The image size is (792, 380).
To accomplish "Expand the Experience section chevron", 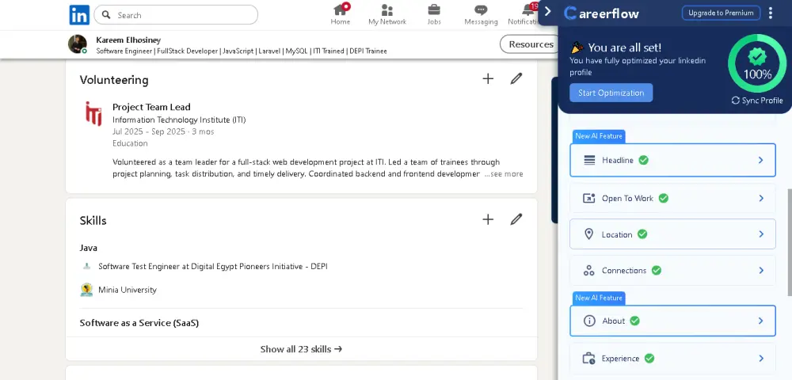I will click(x=761, y=359).
